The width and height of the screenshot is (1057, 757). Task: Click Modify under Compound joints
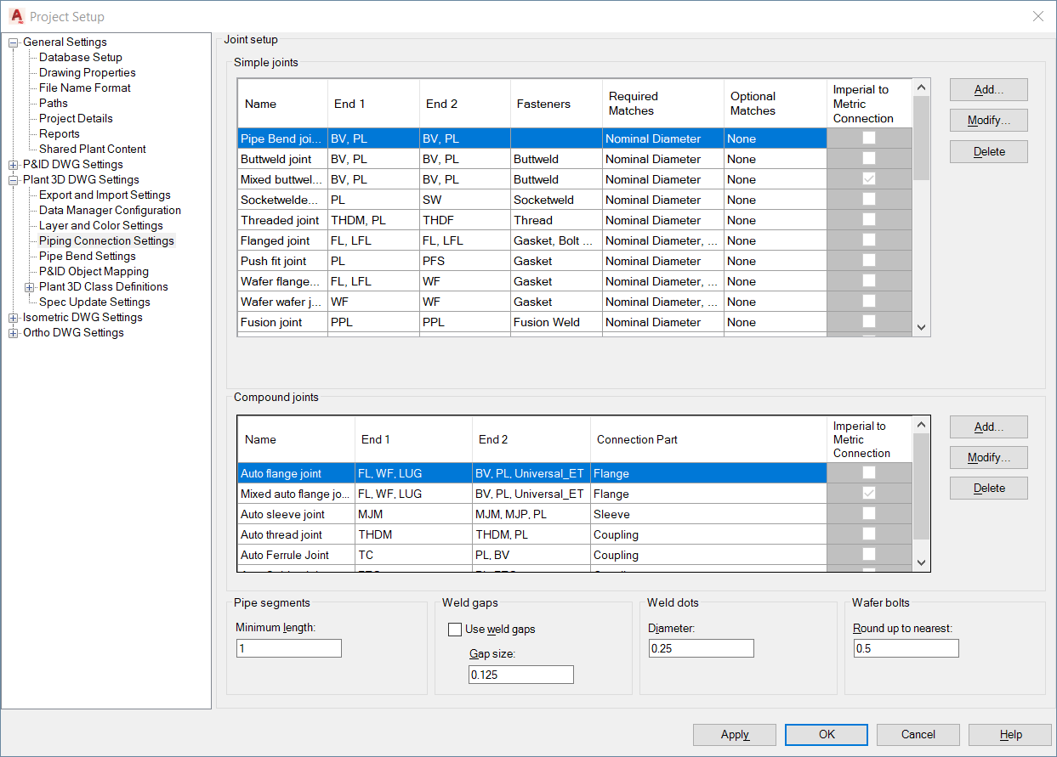[x=988, y=457]
